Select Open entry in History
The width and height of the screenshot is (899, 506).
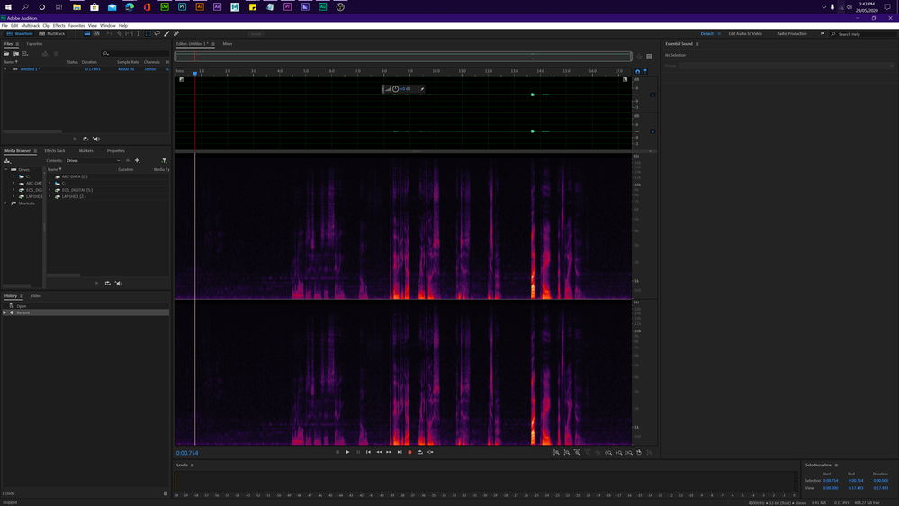86,306
